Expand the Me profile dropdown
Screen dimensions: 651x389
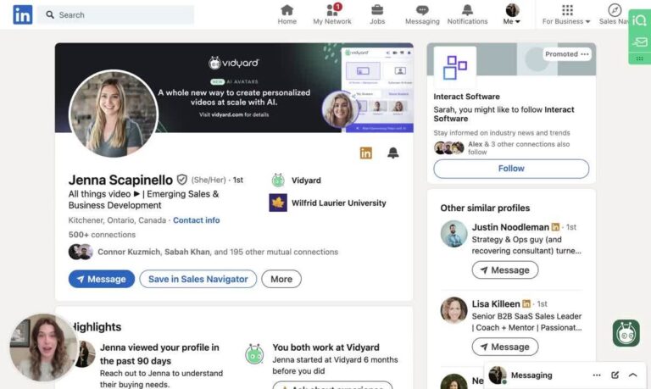(512, 14)
